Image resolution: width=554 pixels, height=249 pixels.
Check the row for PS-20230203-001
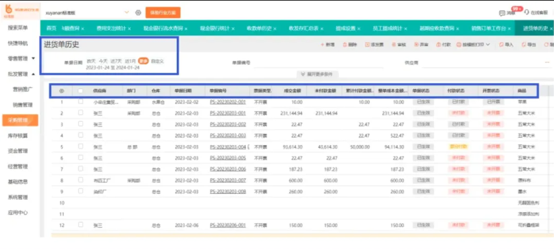click(x=80, y=113)
